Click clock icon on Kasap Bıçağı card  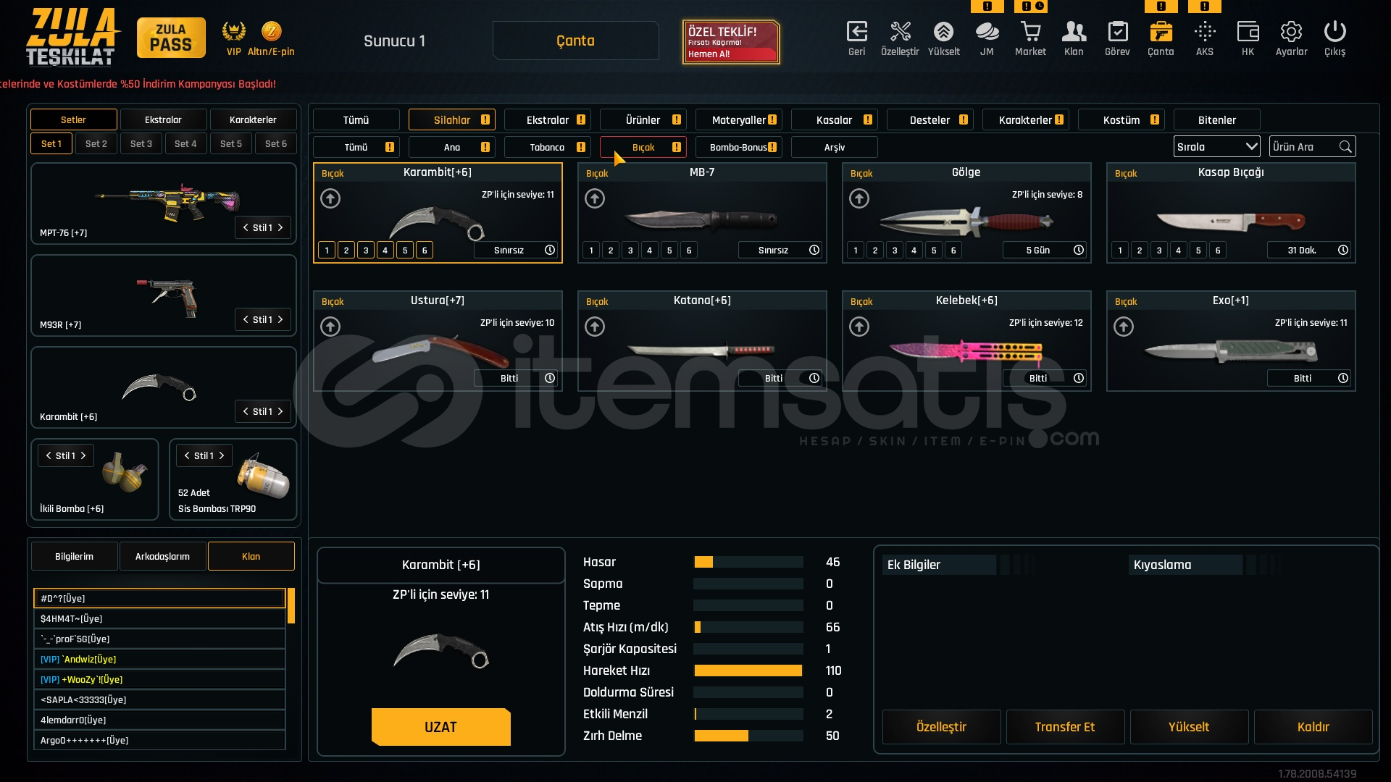[1343, 250]
